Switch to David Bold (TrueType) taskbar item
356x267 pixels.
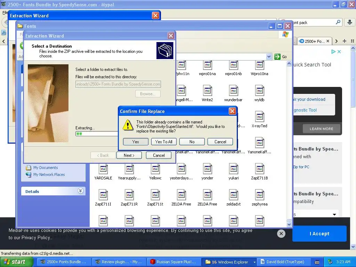[283, 262]
